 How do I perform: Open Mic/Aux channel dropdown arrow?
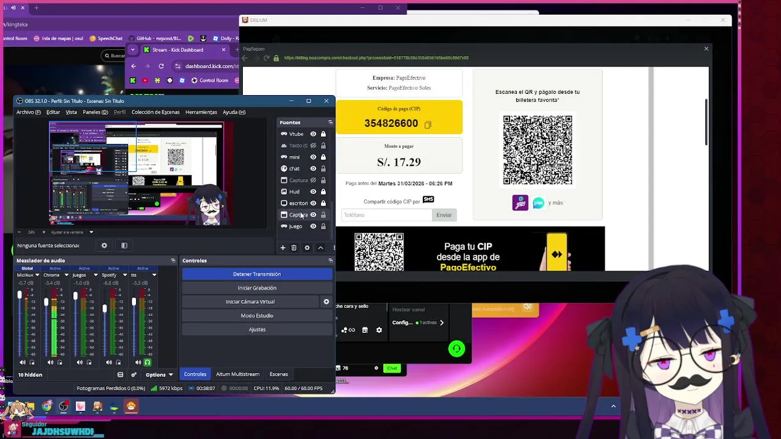[37, 275]
